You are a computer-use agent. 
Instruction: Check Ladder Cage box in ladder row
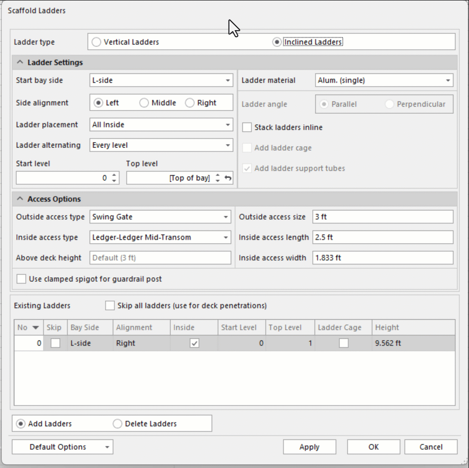click(344, 343)
